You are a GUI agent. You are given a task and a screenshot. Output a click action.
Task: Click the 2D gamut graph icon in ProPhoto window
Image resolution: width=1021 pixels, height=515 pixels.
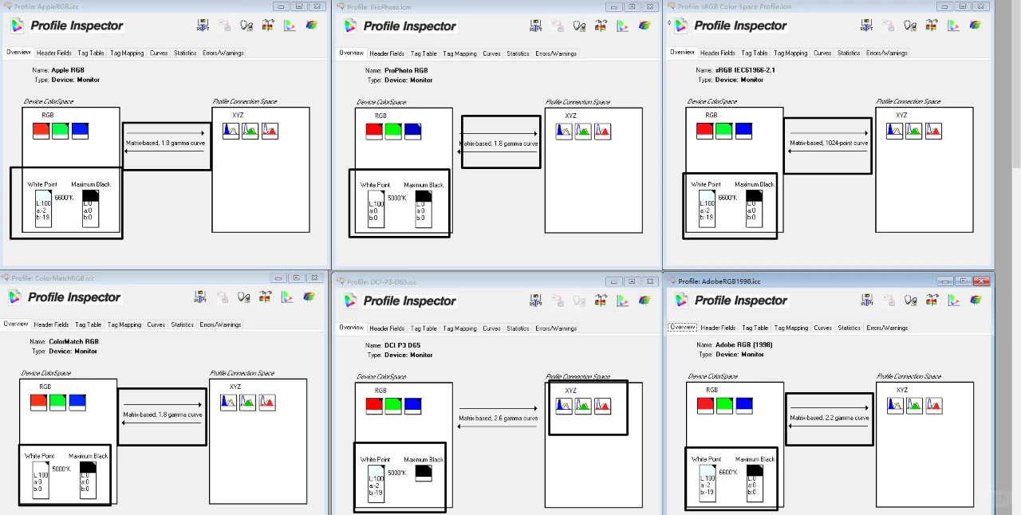[622, 26]
